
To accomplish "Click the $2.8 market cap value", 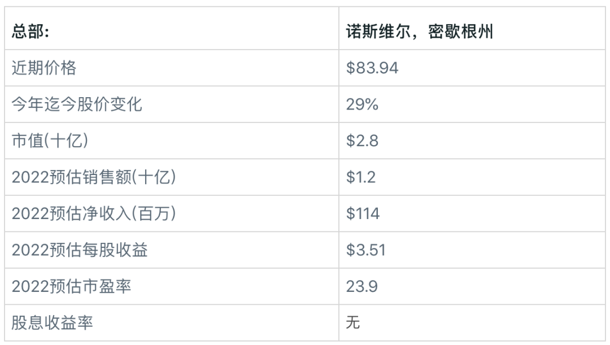I will tap(362, 141).
